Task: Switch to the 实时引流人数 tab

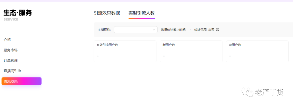Action: [141, 13]
